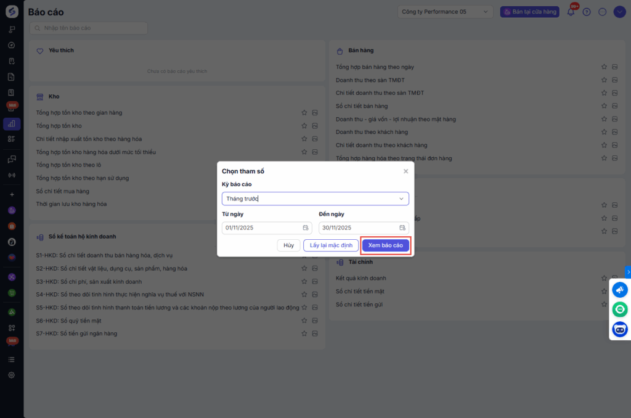Open the chatbot robot floating icon
Viewport: 631px width, 418px height.
pos(620,330)
